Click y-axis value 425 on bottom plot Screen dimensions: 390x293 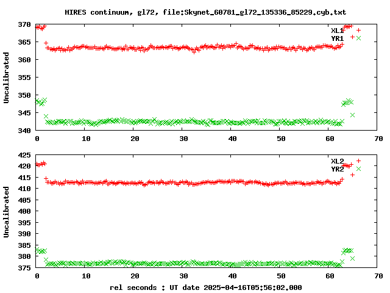[x=24, y=155]
